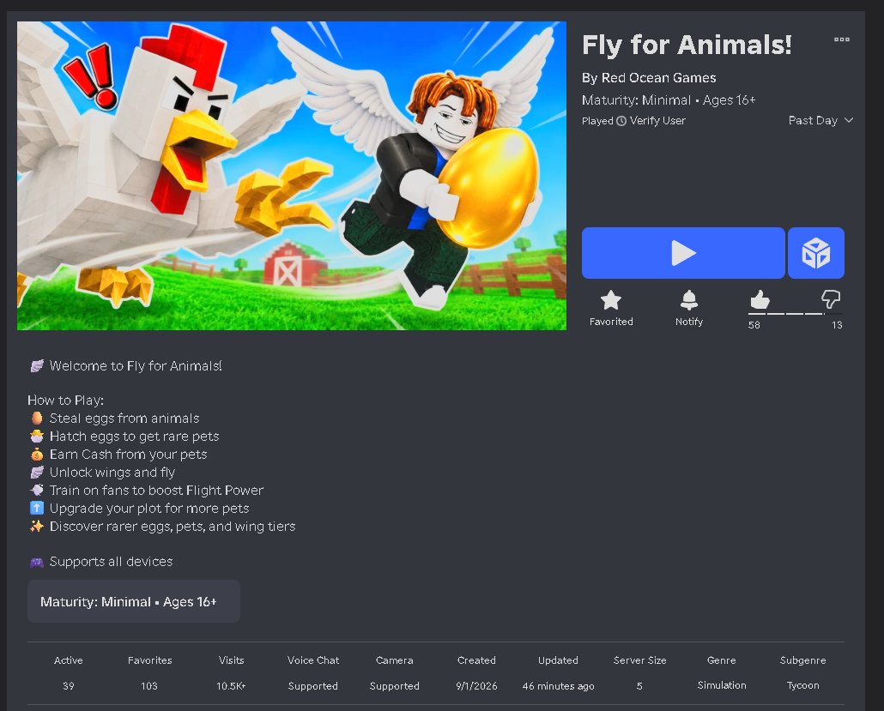Click the game controller emoji icon

coord(37,562)
